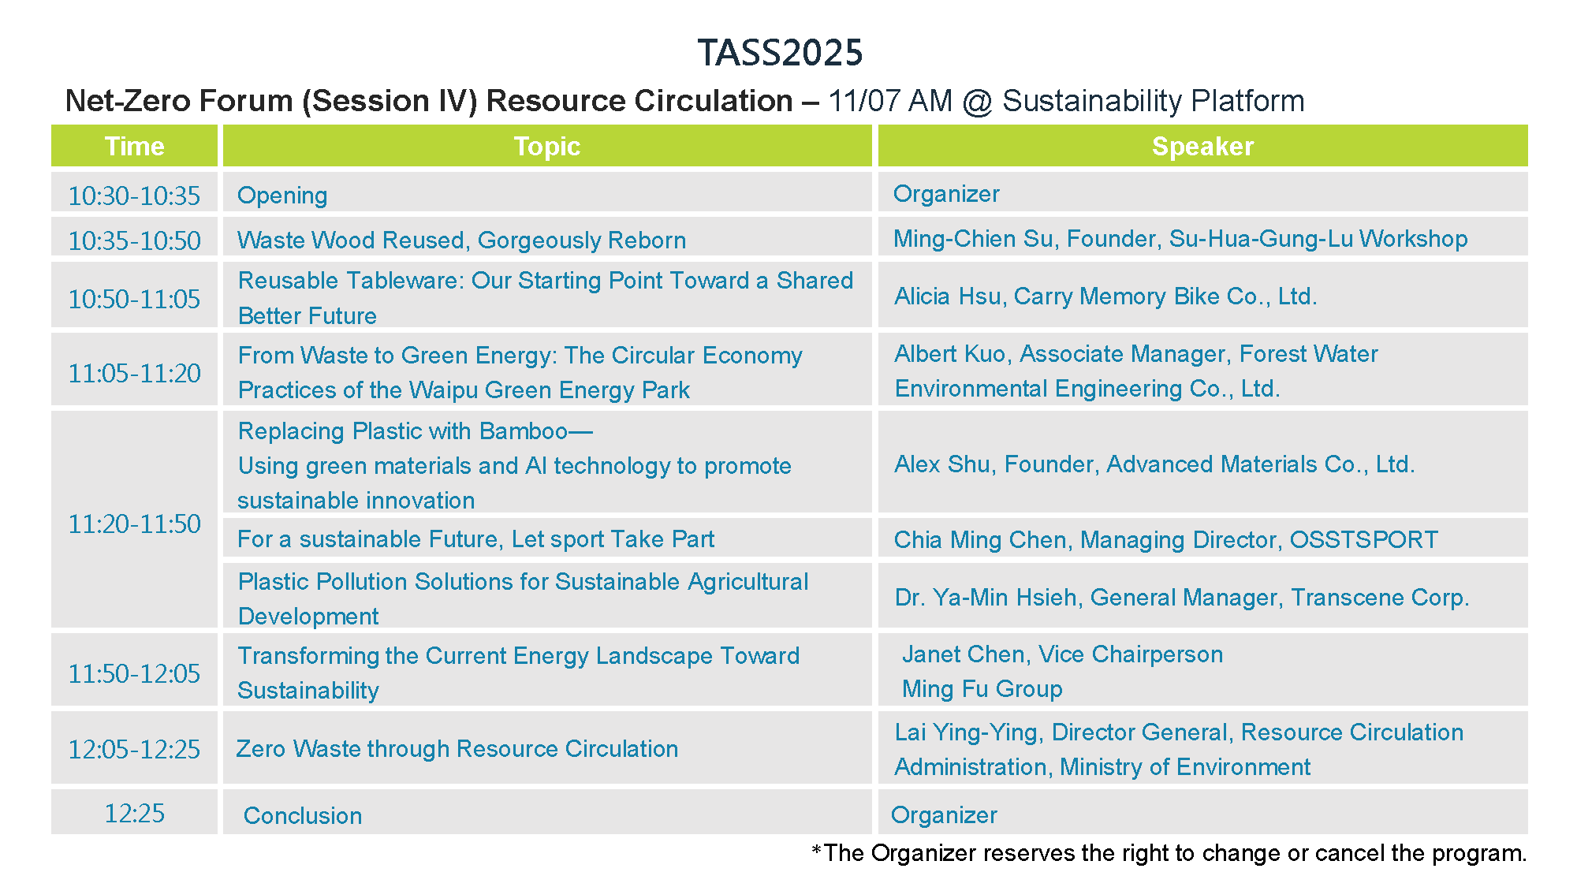Image resolution: width=1577 pixels, height=887 pixels.
Task: Select Waste Wood Reused, Gorgeously Reborn topic
Action: pos(461,240)
